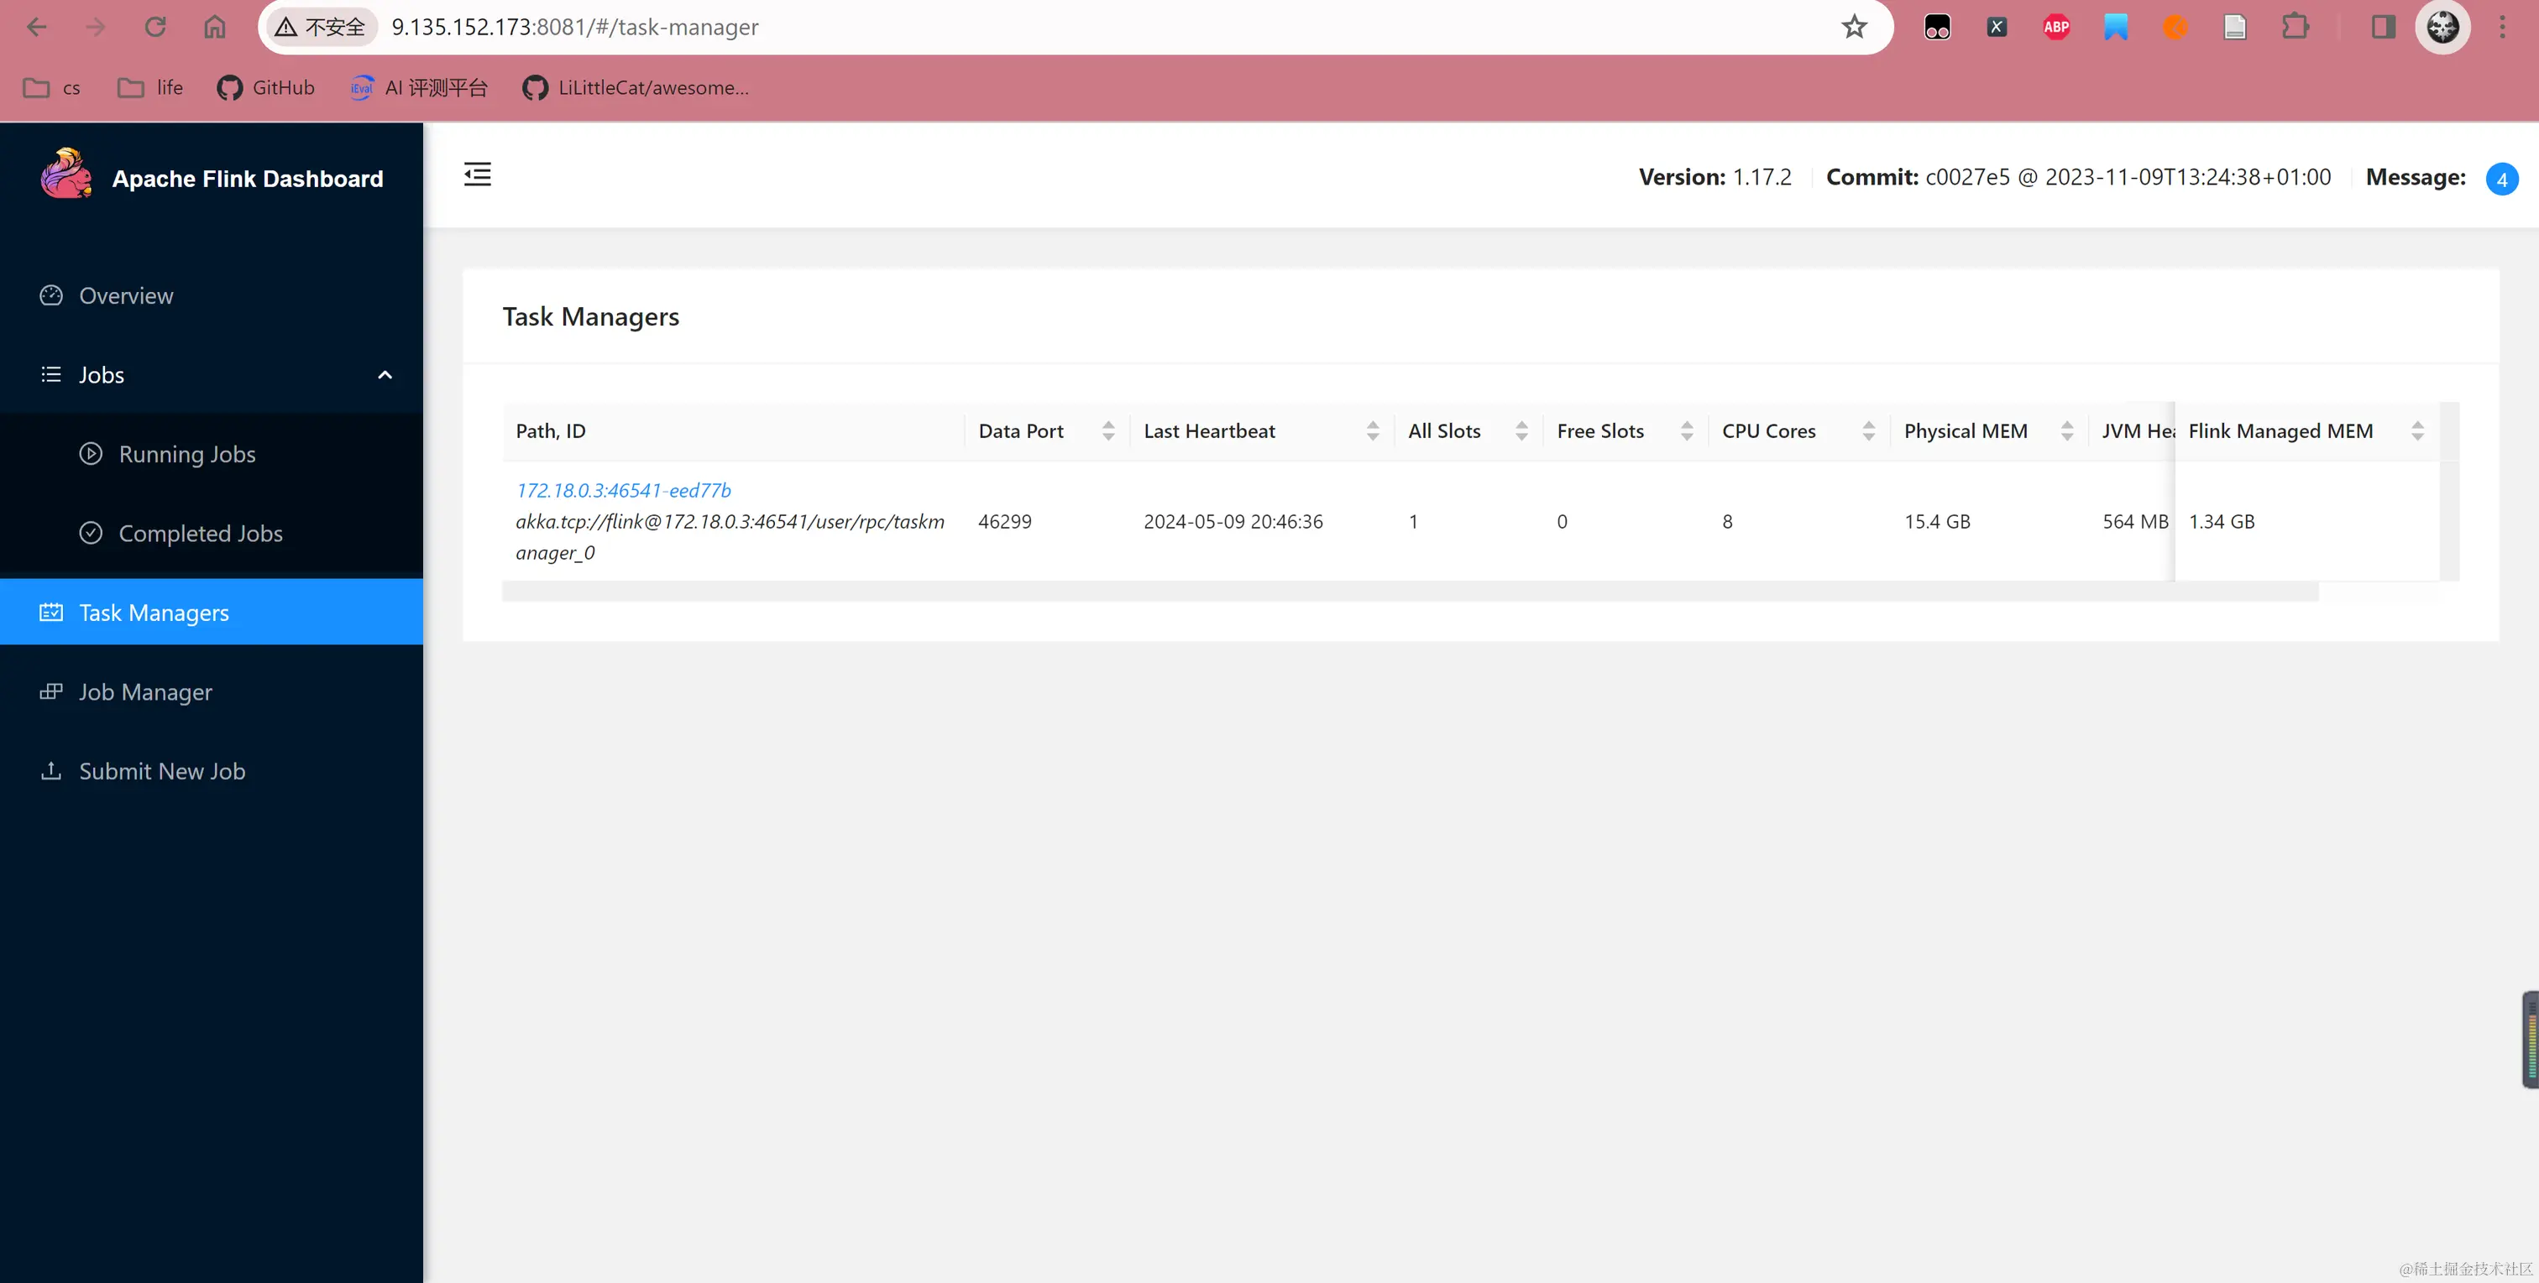Sort by the Last Heartbeat column
Viewport: 2539px width, 1283px height.
coord(1372,430)
